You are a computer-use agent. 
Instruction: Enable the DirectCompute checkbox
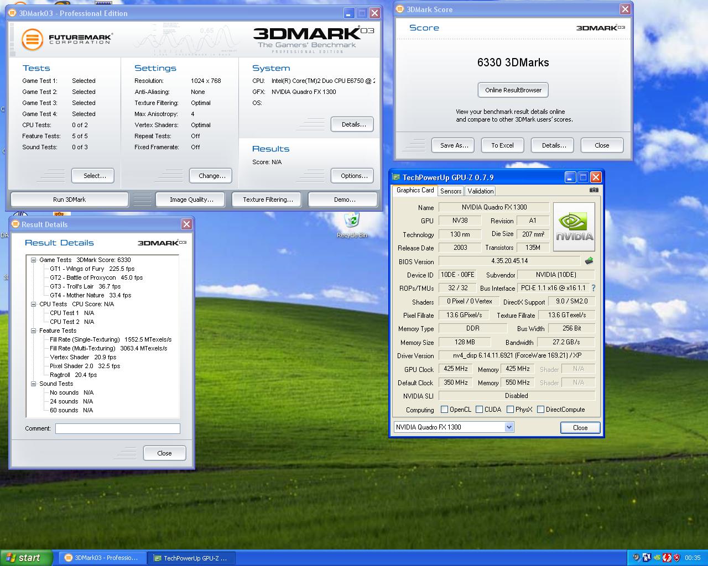click(540, 410)
